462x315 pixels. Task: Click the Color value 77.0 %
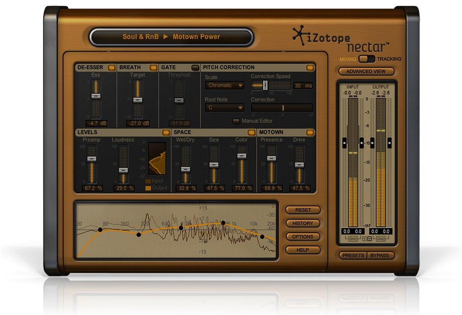point(242,188)
